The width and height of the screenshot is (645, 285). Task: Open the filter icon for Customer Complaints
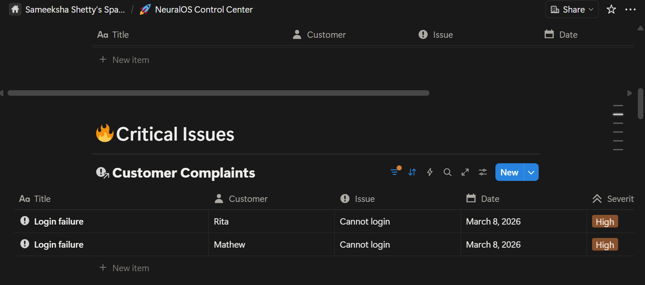point(394,172)
